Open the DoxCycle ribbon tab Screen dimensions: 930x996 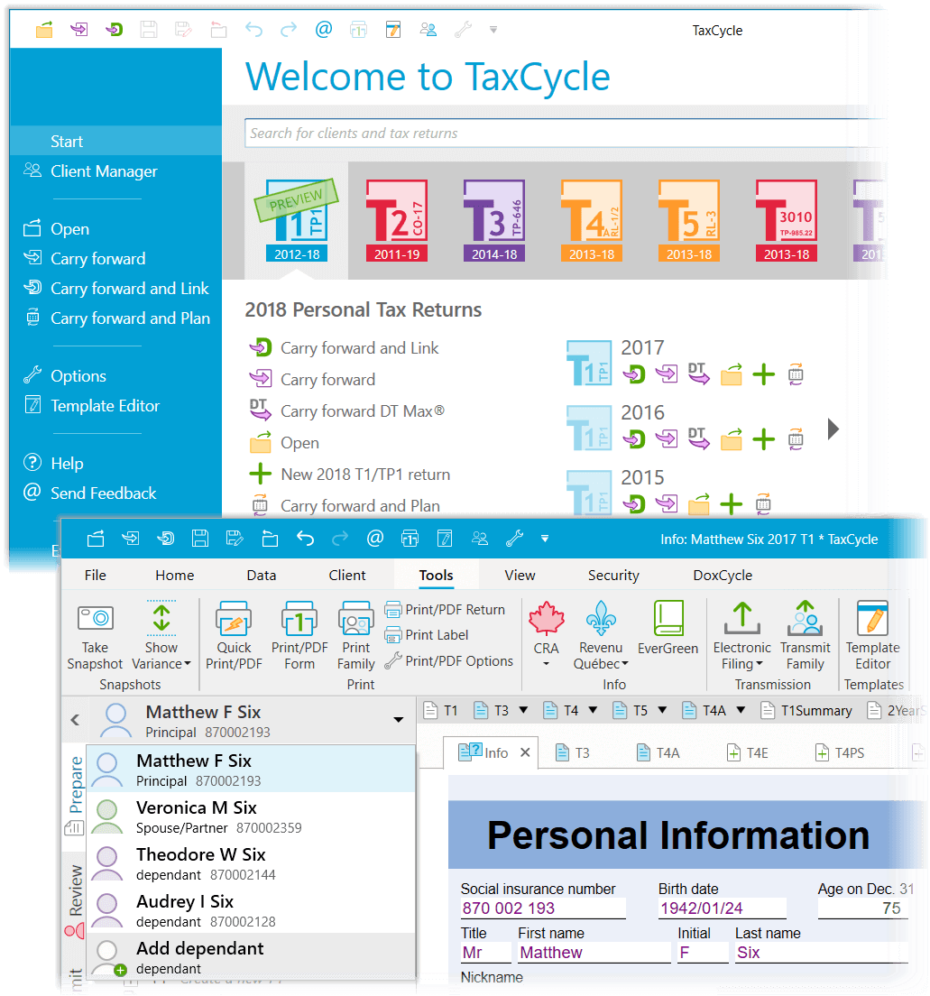point(723,576)
